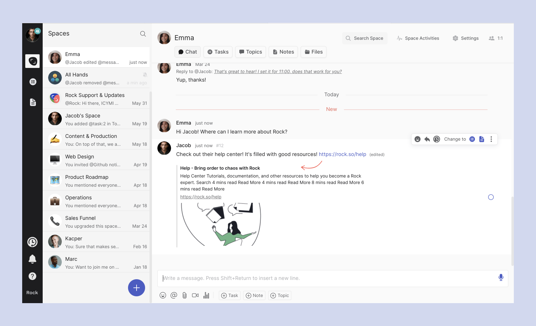Click the Space Activities button
The width and height of the screenshot is (536, 326).
[418, 38]
